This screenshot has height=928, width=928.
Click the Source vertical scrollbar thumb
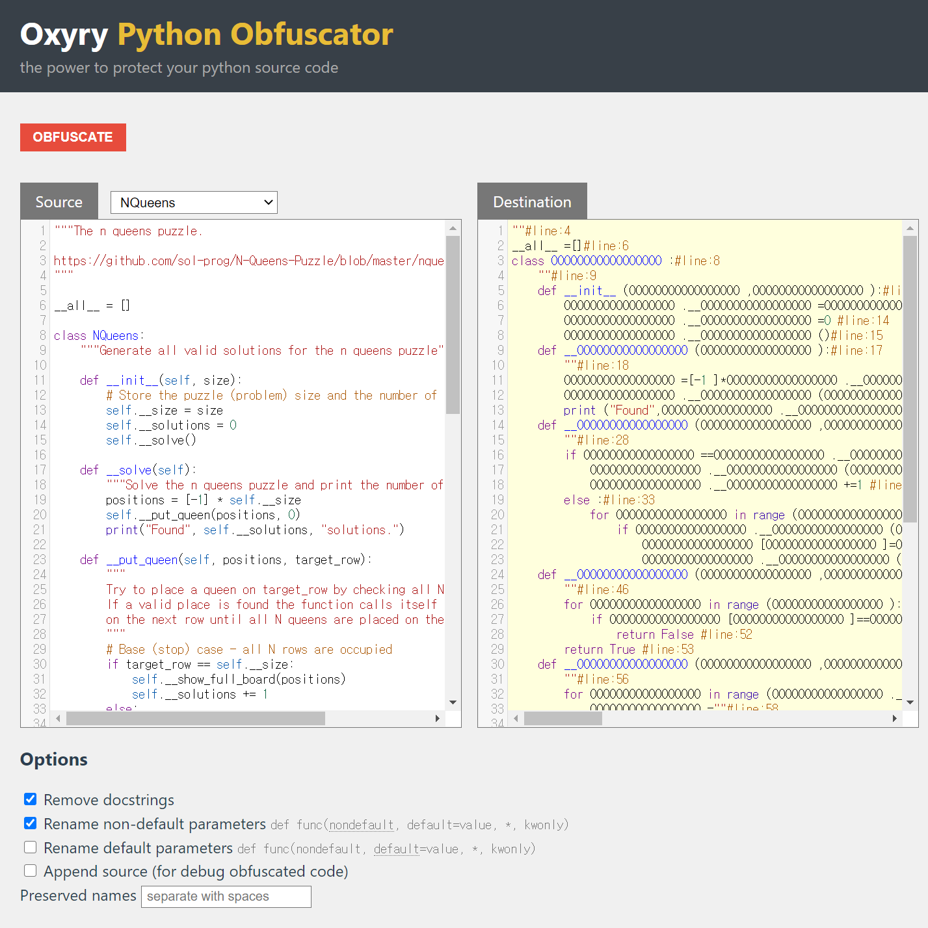(x=453, y=324)
